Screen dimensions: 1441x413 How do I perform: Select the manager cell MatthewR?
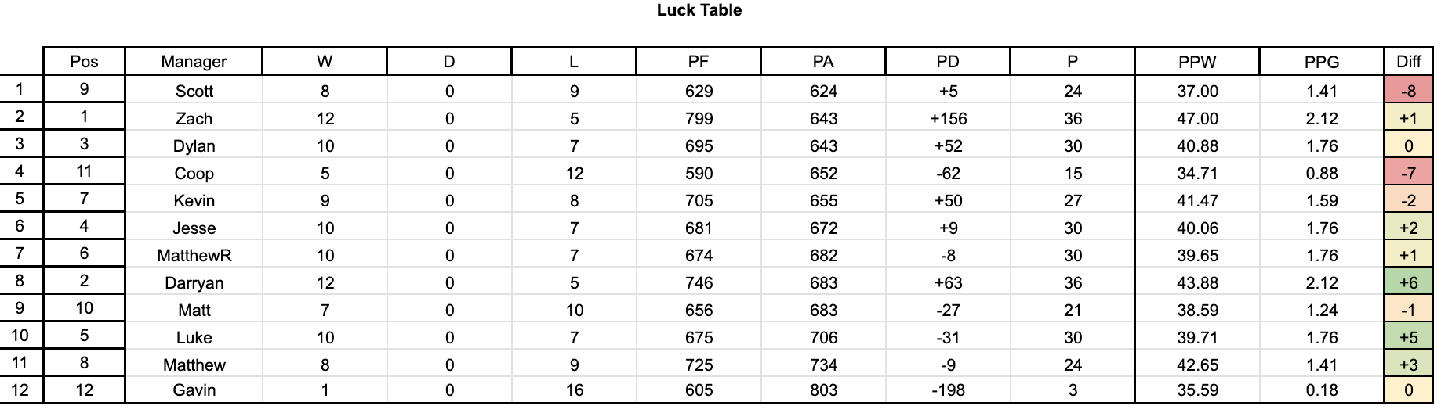[194, 255]
